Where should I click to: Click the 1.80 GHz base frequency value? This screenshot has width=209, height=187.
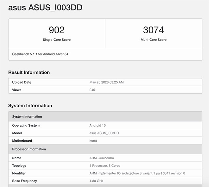pyautogui.click(x=96, y=181)
